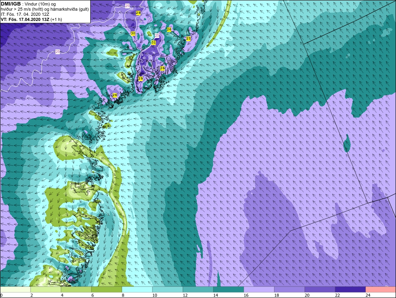Click the yellow gust marker labeled 30

pos(133,33)
